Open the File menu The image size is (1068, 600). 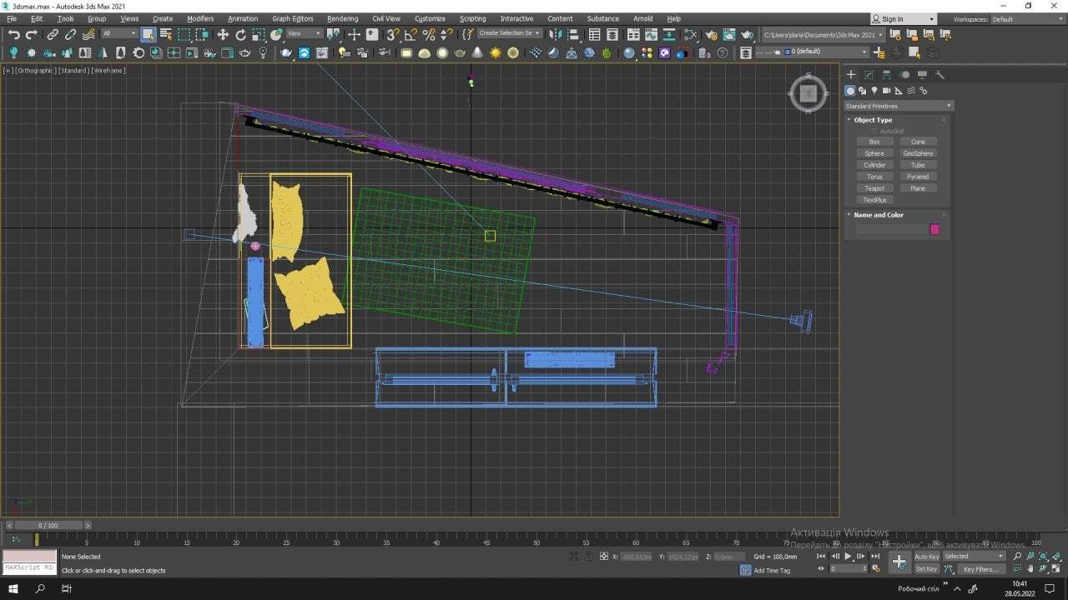12,18
